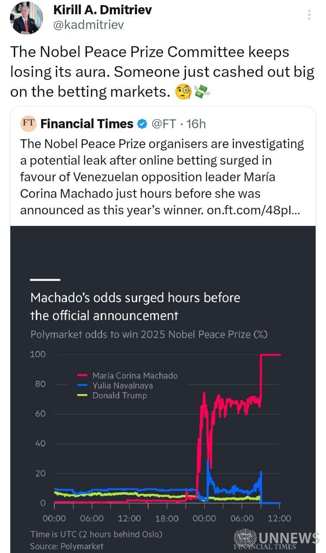Click the white dash above the chart title
Image resolution: width=326 pixels, height=553 pixels.
[x=45, y=280]
